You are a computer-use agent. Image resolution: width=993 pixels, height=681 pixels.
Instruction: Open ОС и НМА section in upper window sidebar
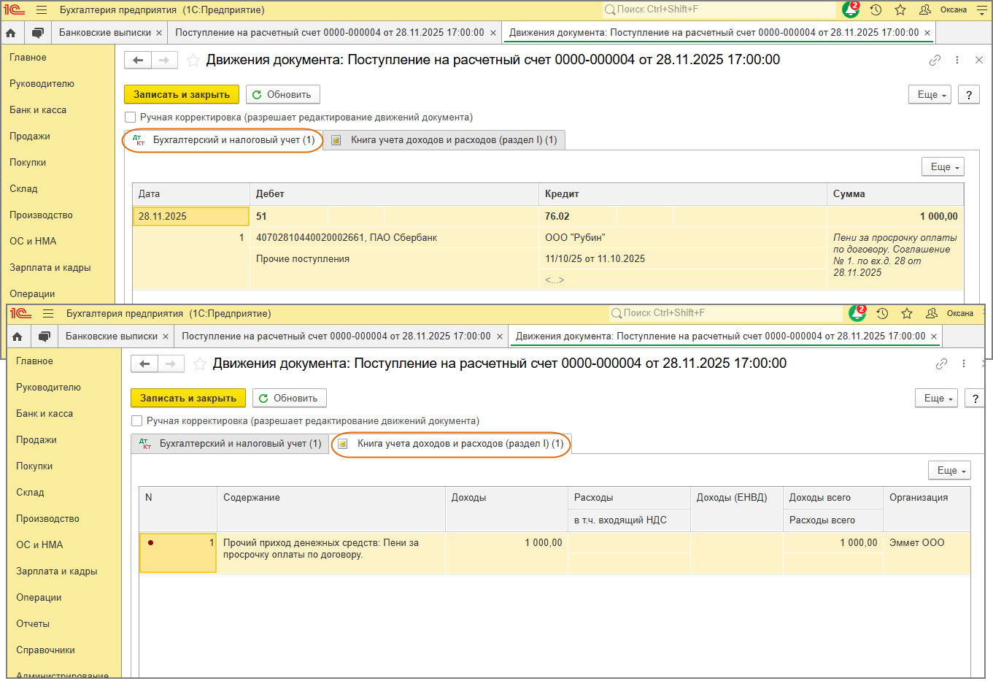click(33, 242)
